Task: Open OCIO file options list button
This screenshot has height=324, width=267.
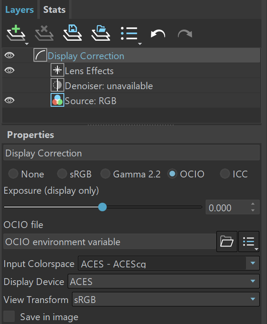Action: click(x=249, y=242)
